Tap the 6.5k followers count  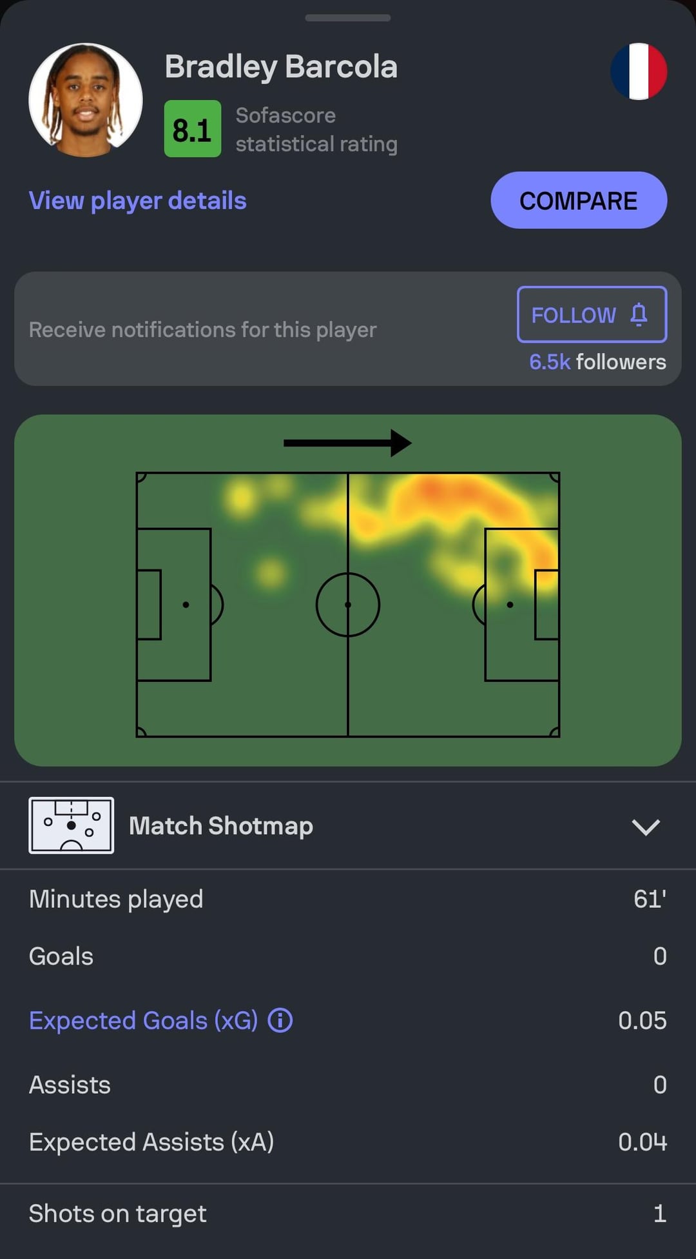coord(597,362)
